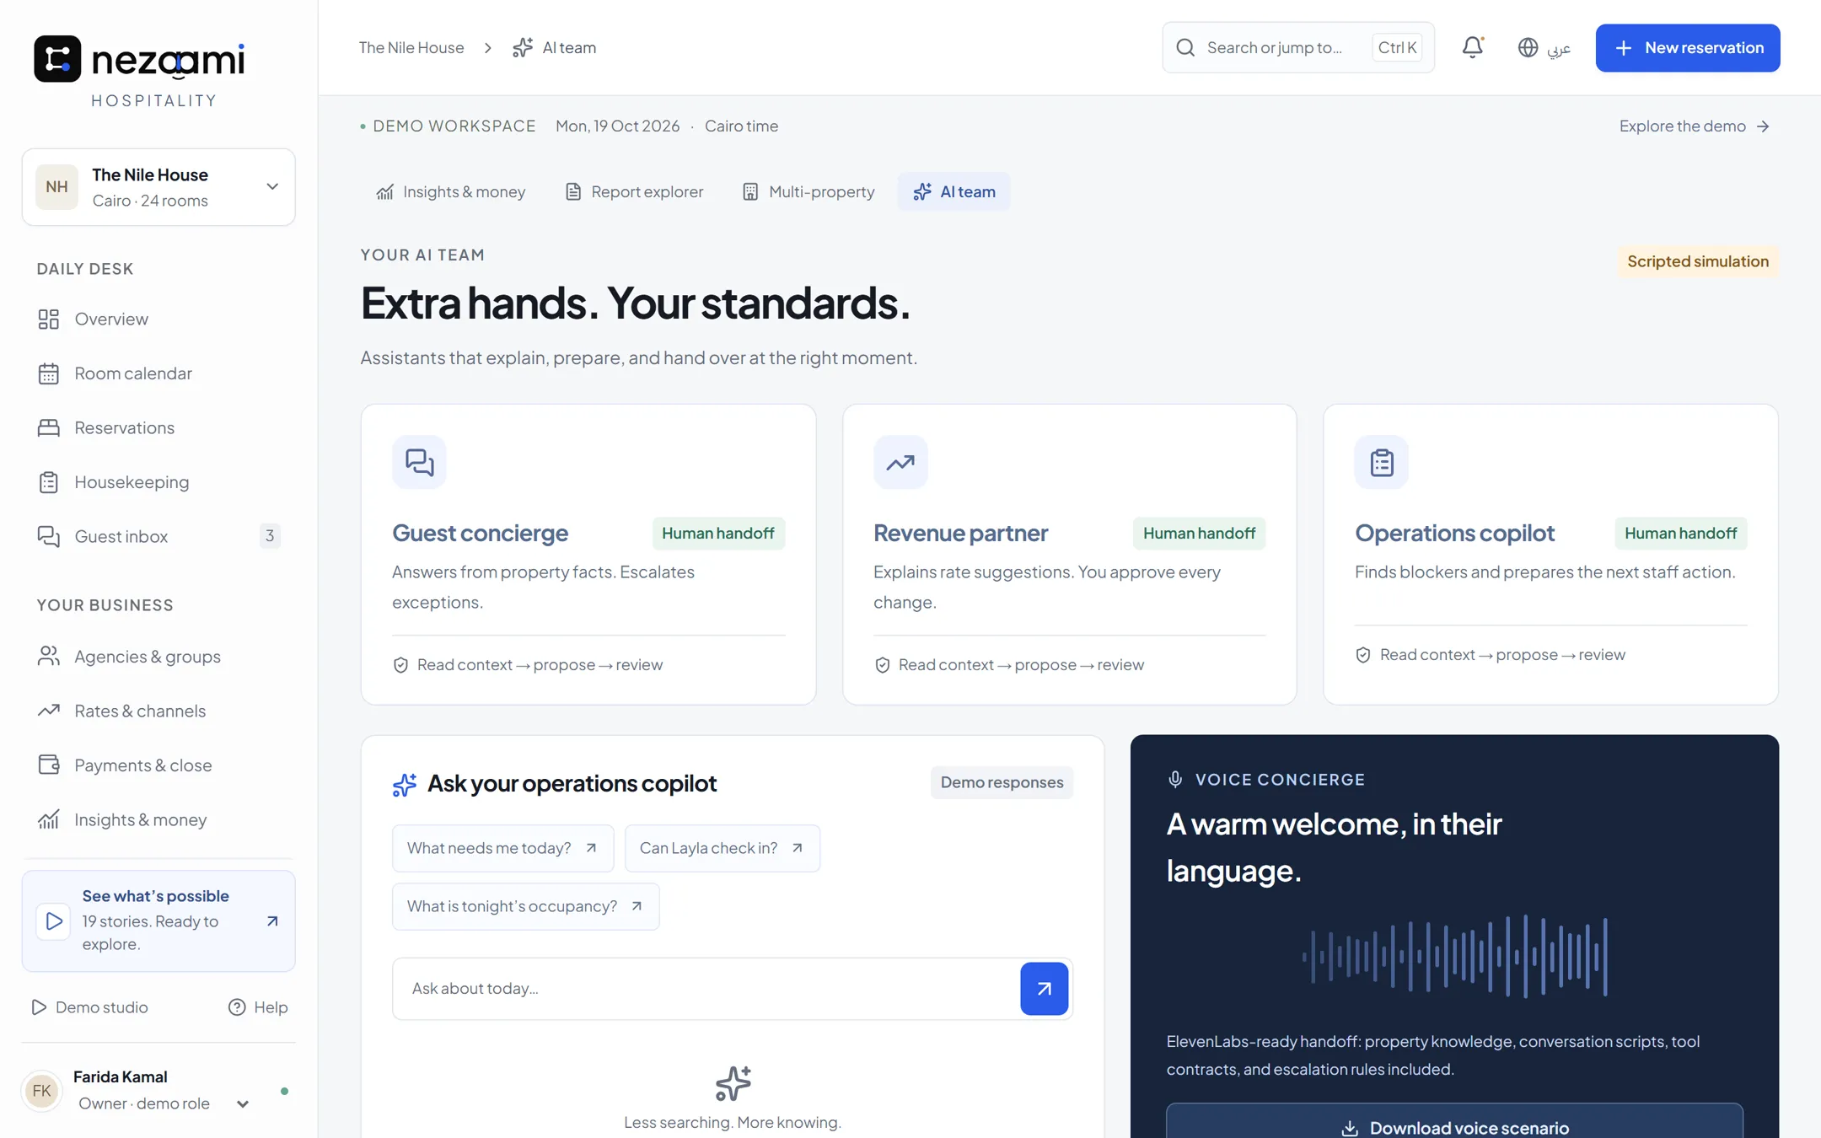Select the Multi-property tab
1821x1138 pixels.
808,191
